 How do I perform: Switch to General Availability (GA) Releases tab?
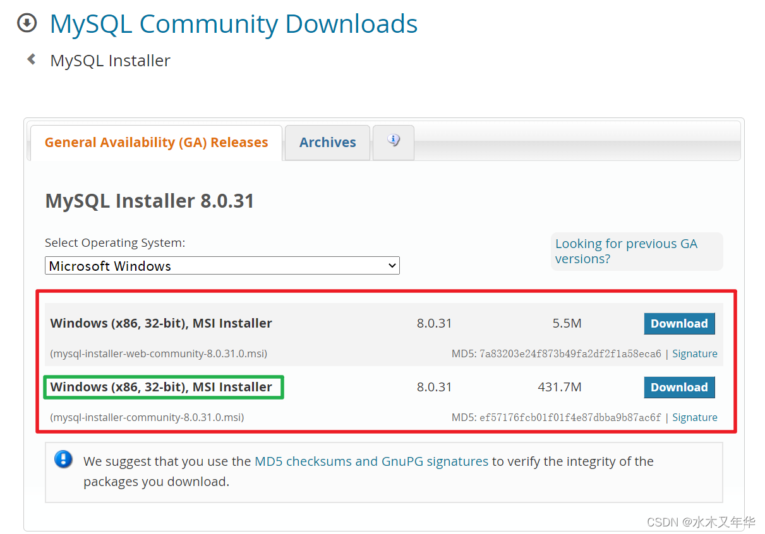(x=157, y=143)
